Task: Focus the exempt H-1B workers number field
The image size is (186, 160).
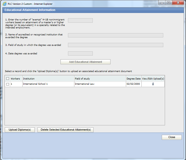Action: coord(80,20)
